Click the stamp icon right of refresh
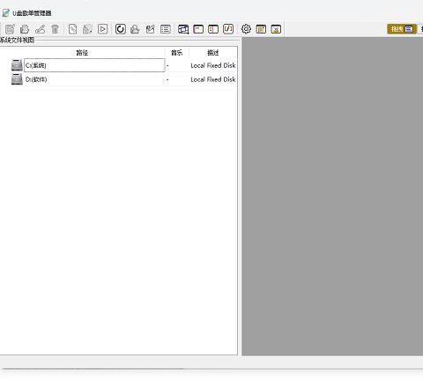This screenshot has height=380, width=423. click(135, 29)
